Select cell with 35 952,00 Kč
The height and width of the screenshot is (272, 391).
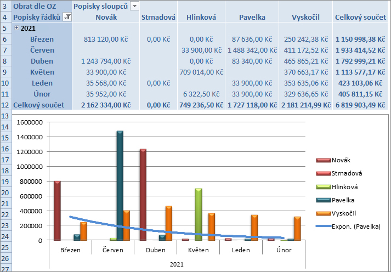click(x=106, y=94)
